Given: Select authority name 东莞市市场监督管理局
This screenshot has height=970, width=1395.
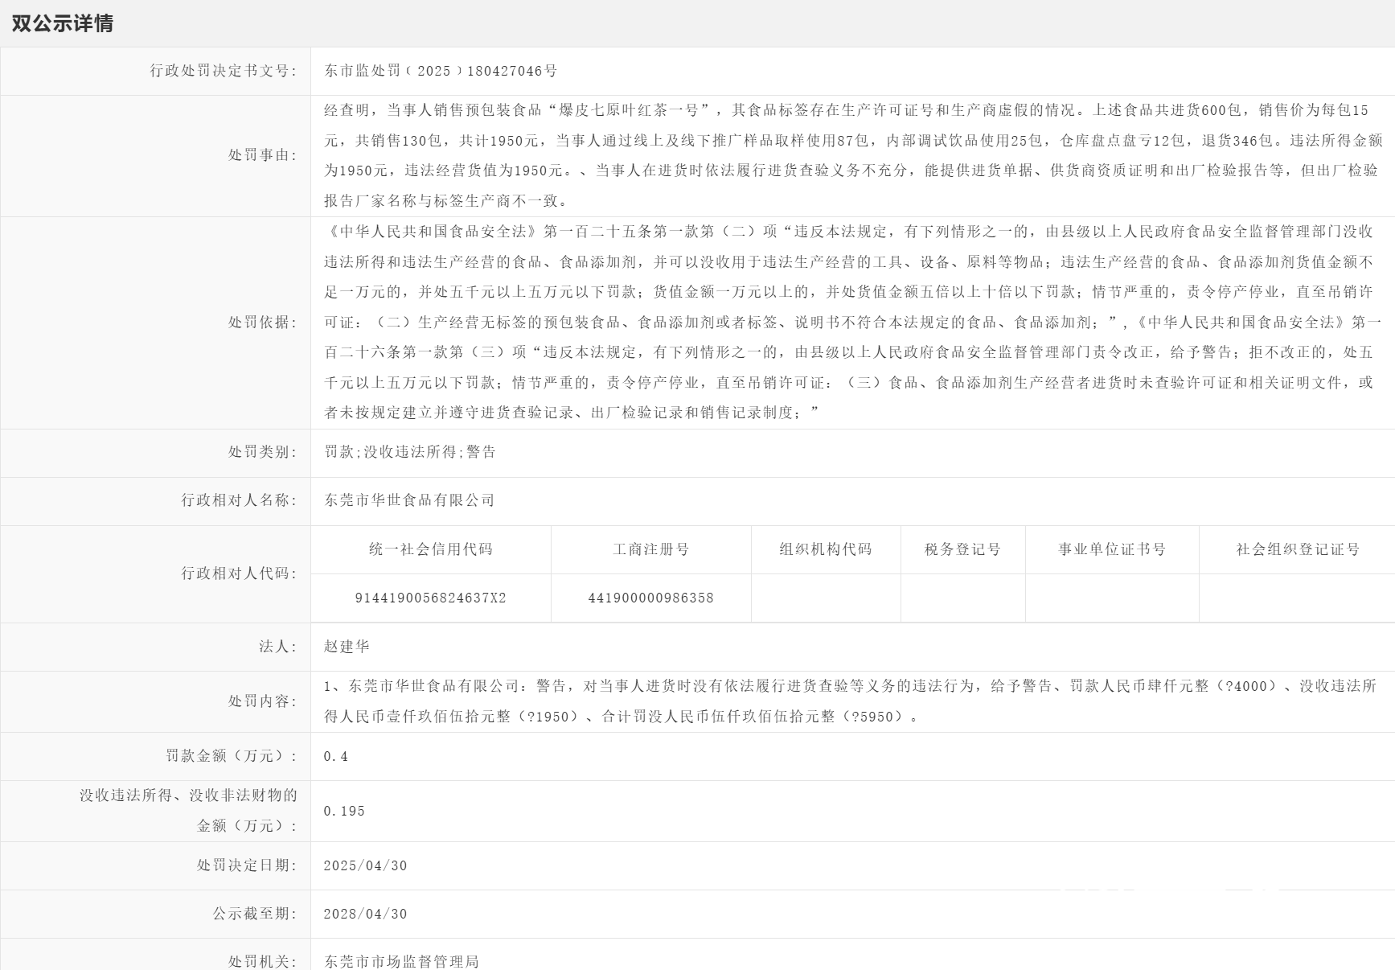Looking at the screenshot, I should pos(402,961).
